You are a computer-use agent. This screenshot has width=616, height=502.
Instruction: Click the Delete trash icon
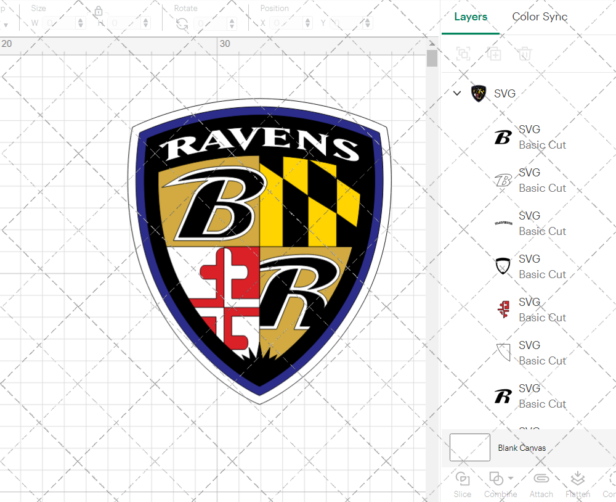524,53
